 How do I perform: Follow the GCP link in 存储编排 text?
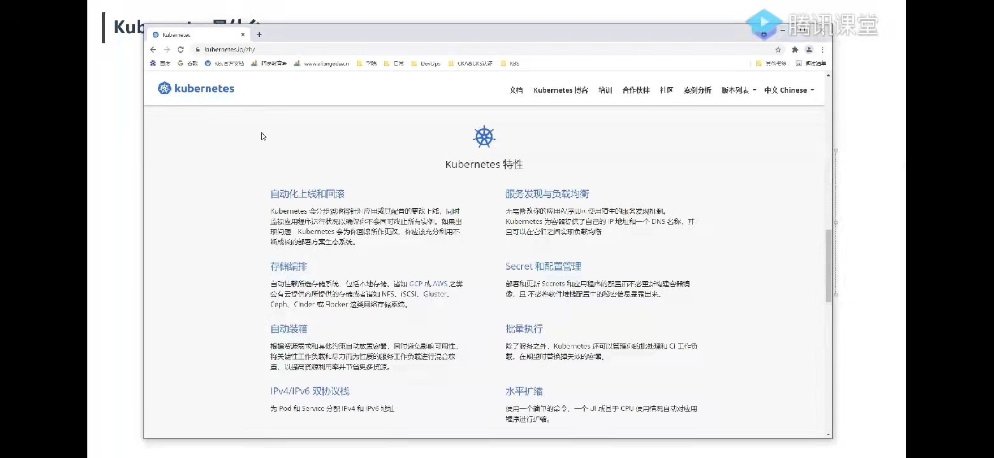[416, 284]
